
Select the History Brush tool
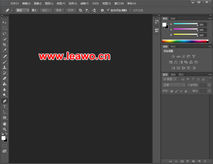(x=5, y=73)
